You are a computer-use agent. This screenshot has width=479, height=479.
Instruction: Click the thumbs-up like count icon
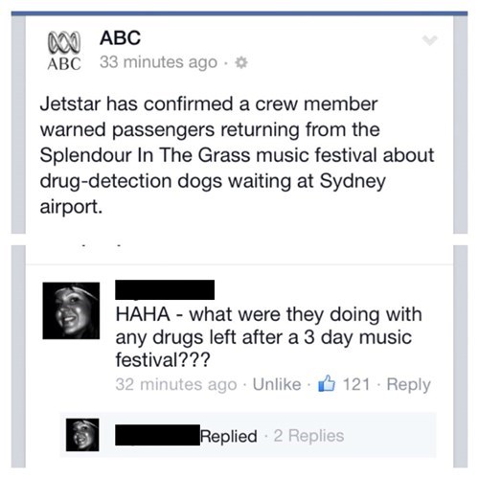point(327,383)
